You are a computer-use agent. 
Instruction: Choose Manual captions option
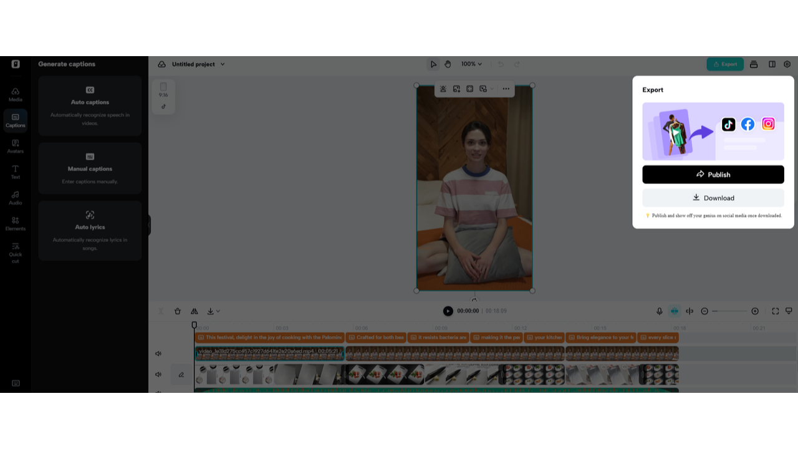90,168
